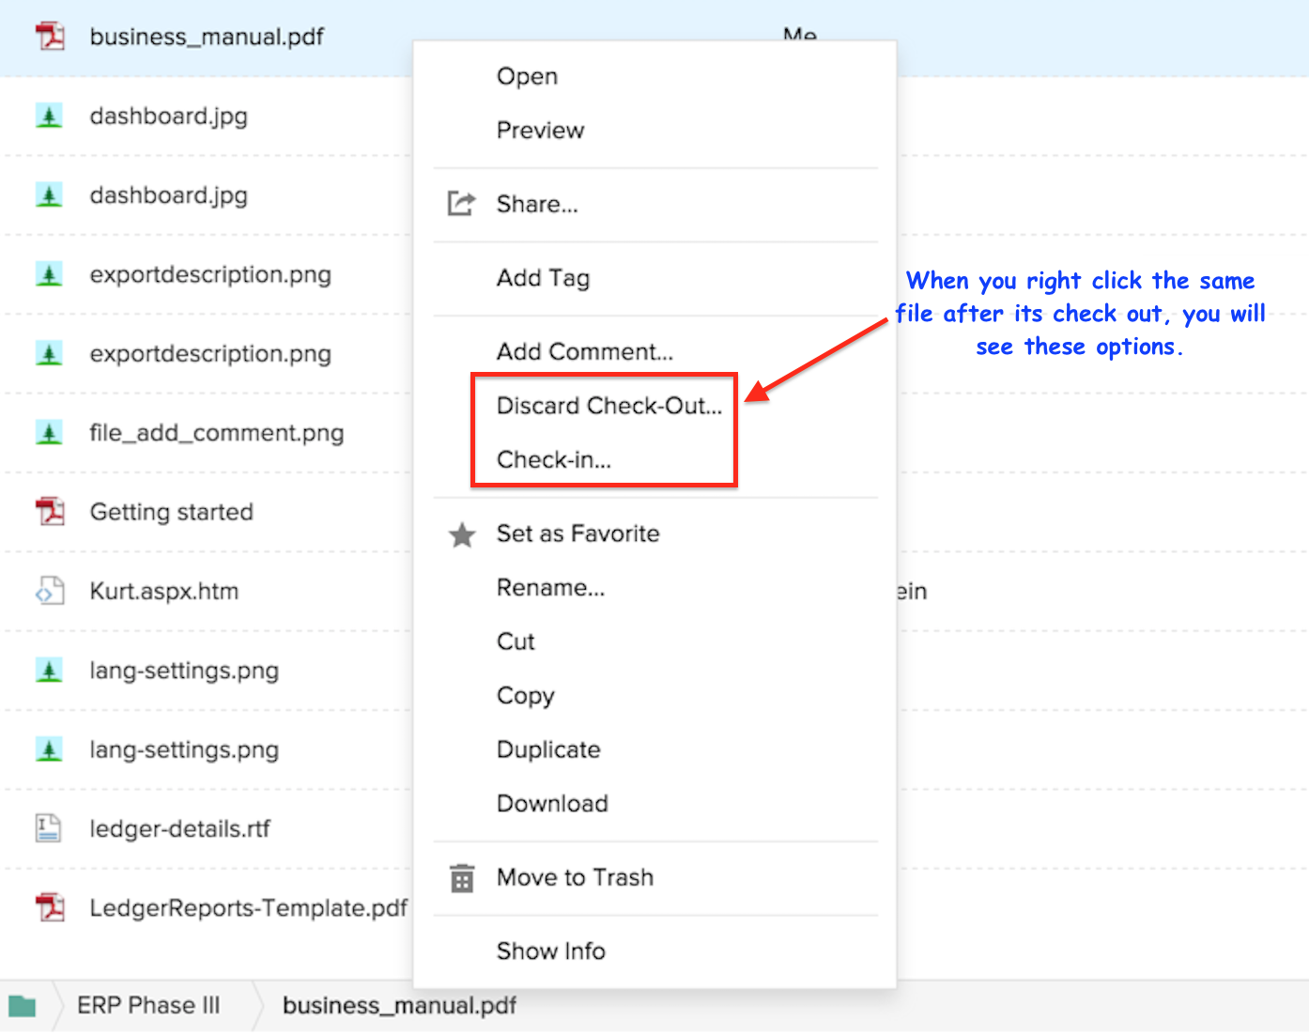Click the Share arrow icon in the context menu

click(461, 204)
